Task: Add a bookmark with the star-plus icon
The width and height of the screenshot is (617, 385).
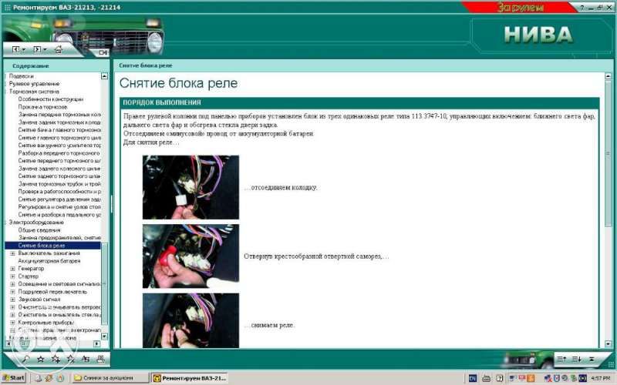Action: (56, 359)
